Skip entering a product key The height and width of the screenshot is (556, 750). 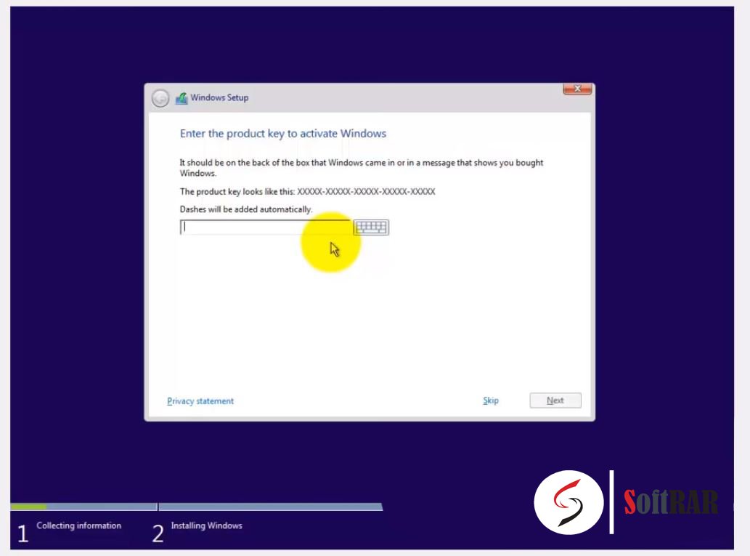pyautogui.click(x=490, y=400)
